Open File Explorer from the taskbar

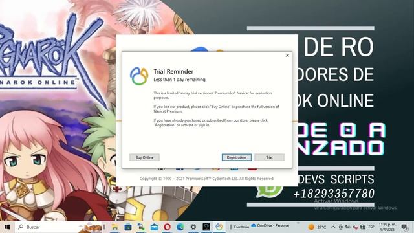pos(115,227)
